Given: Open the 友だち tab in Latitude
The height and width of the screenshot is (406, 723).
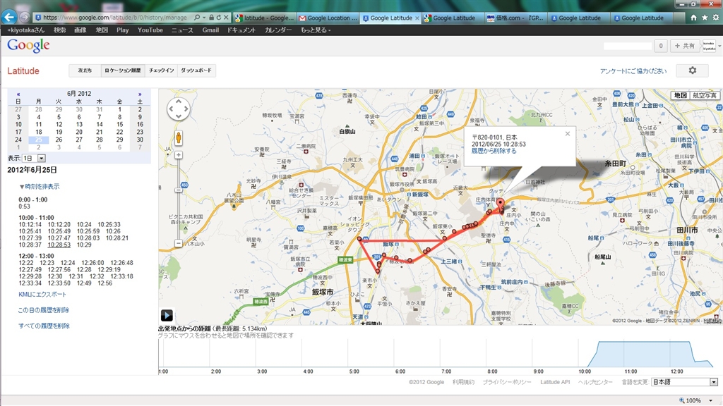Looking at the screenshot, I should [85, 70].
